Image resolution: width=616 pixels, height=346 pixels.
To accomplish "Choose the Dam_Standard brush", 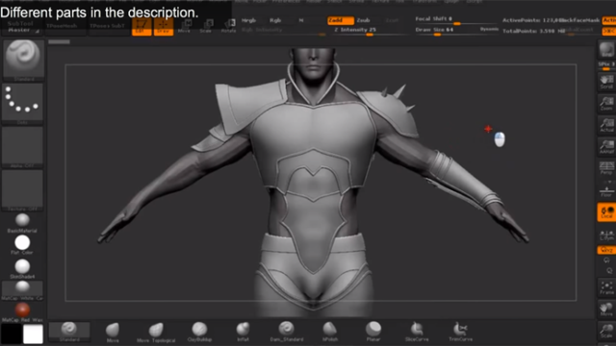I will pos(287,332).
